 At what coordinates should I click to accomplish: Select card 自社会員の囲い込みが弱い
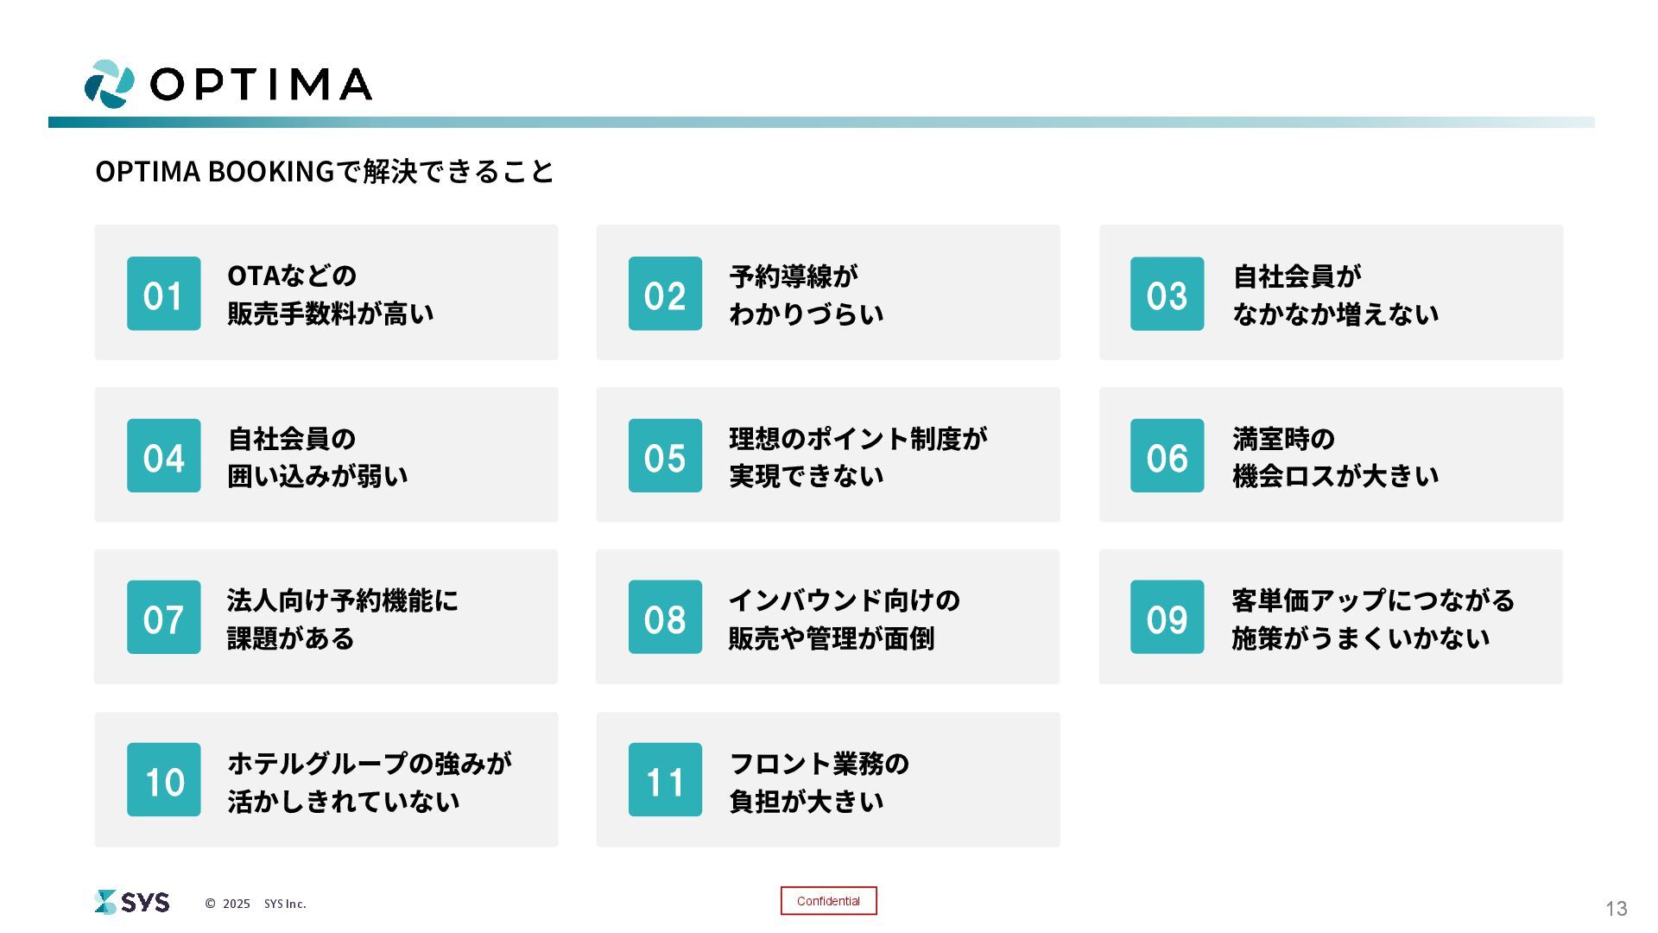tap(326, 454)
